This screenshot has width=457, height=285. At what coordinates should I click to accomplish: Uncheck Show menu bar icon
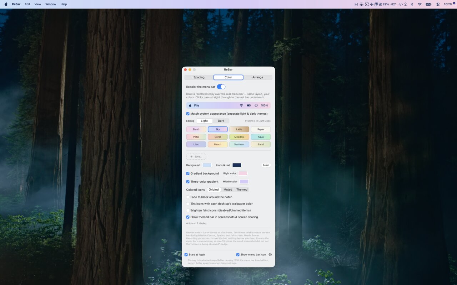point(238,255)
